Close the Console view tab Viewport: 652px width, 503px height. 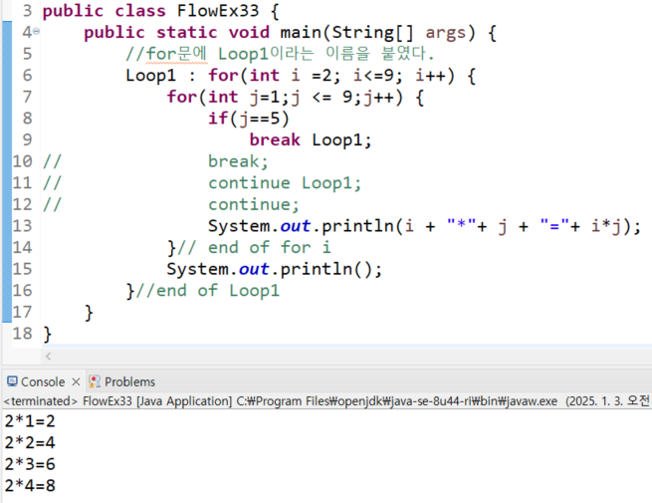tap(76, 381)
